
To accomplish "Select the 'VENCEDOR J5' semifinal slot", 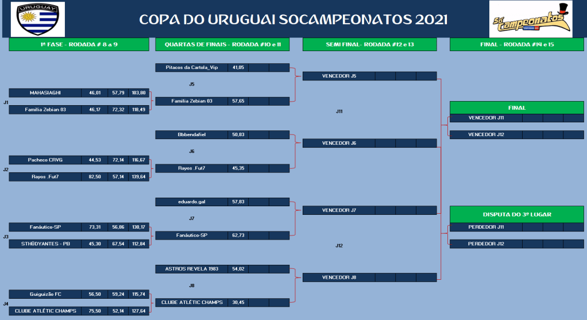I will [339, 76].
